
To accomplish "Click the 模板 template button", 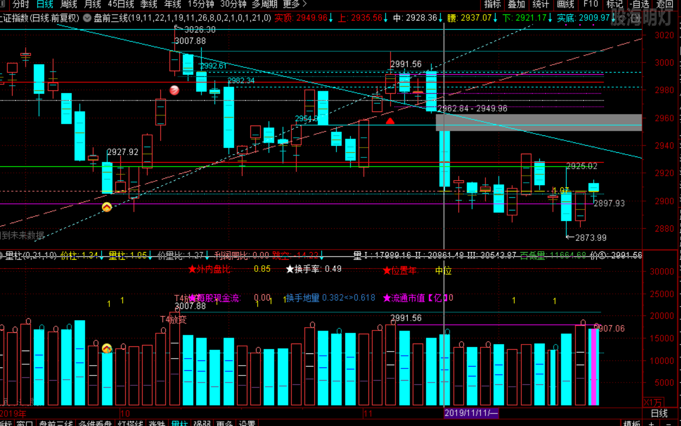I will 632,423.
